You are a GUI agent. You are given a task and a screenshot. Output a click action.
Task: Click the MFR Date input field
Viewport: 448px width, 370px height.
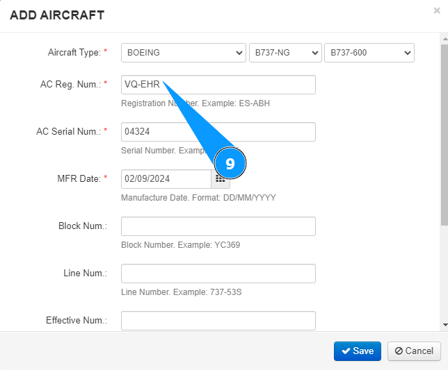tap(166, 178)
